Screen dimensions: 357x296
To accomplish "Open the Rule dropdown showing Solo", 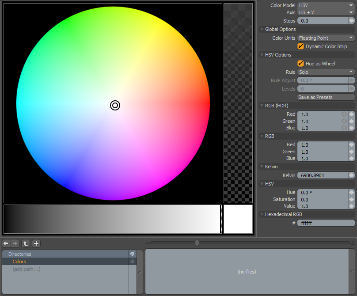I will pyautogui.click(x=326, y=72).
